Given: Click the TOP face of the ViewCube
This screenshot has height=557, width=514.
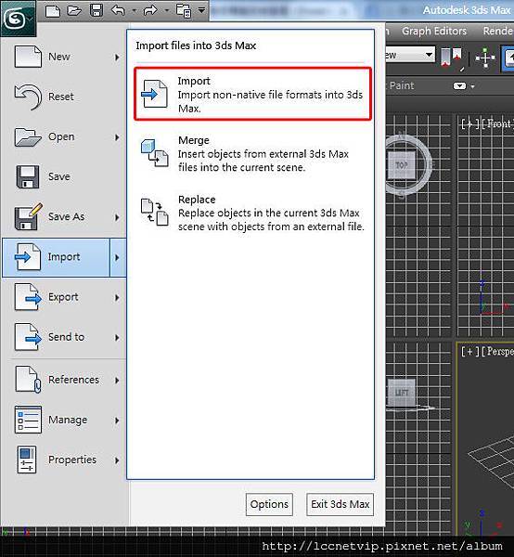Looking at the screenshot, I should (402, 165).
